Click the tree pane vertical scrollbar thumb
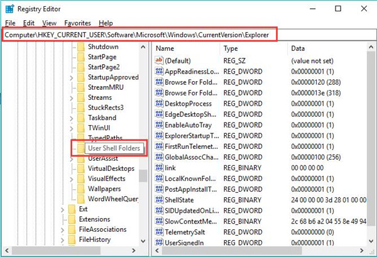The height and width of the screenshot is (257, 377). click(x=143, y=176)
